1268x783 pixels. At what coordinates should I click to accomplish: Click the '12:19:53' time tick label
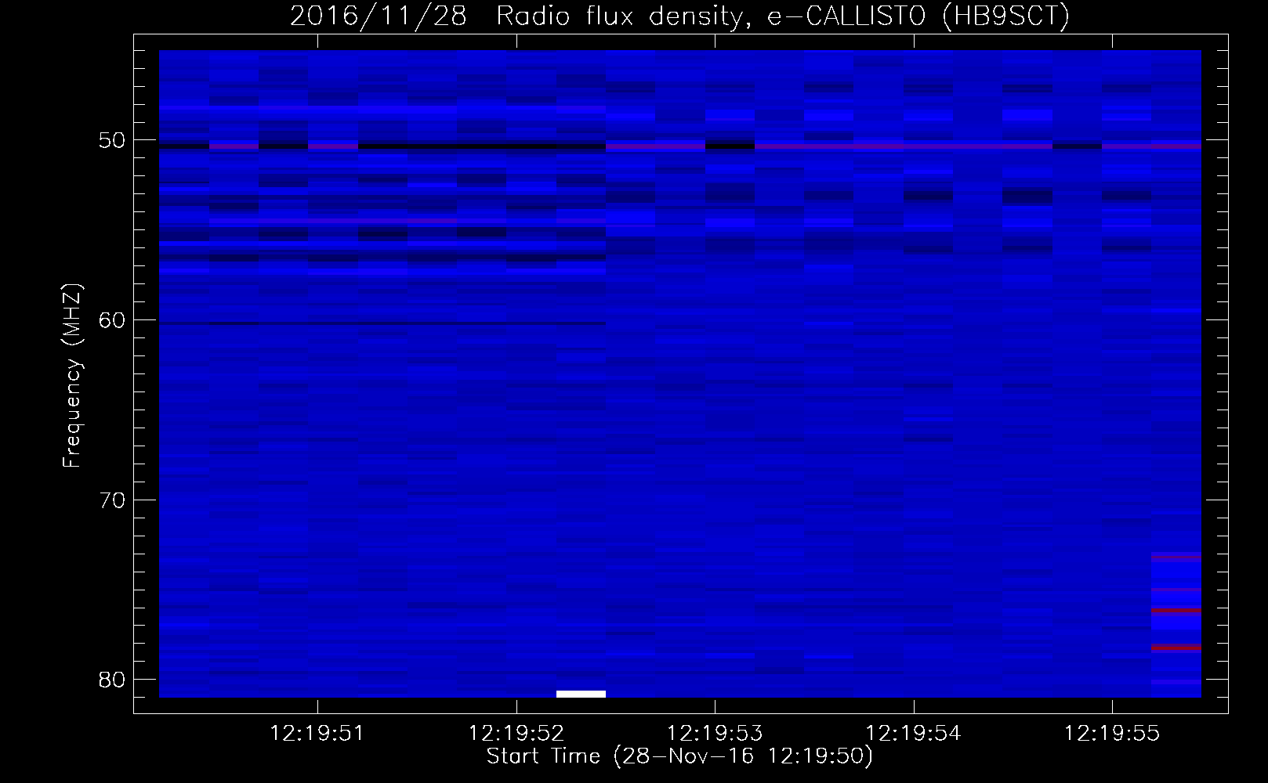[x=715, y=734]
